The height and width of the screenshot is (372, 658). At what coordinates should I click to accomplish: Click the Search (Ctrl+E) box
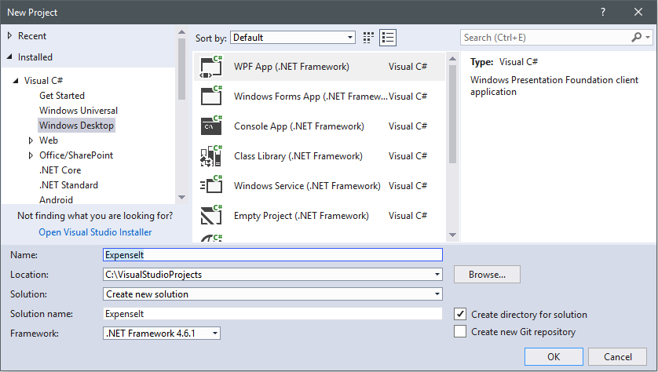coord(546,38)
